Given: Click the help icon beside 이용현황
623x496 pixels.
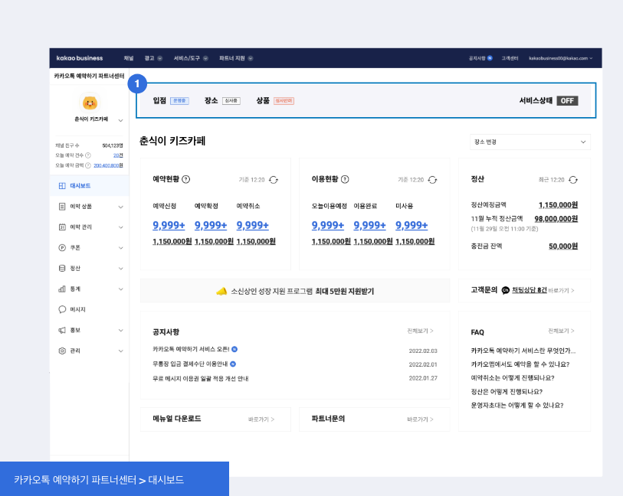Looking at the screenshot, I should (345, 179).
